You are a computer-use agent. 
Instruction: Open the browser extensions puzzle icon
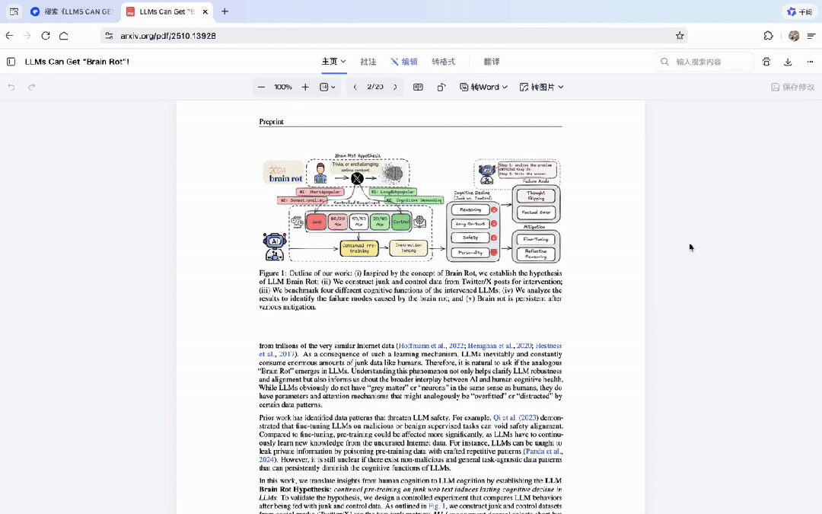point(769,36)
